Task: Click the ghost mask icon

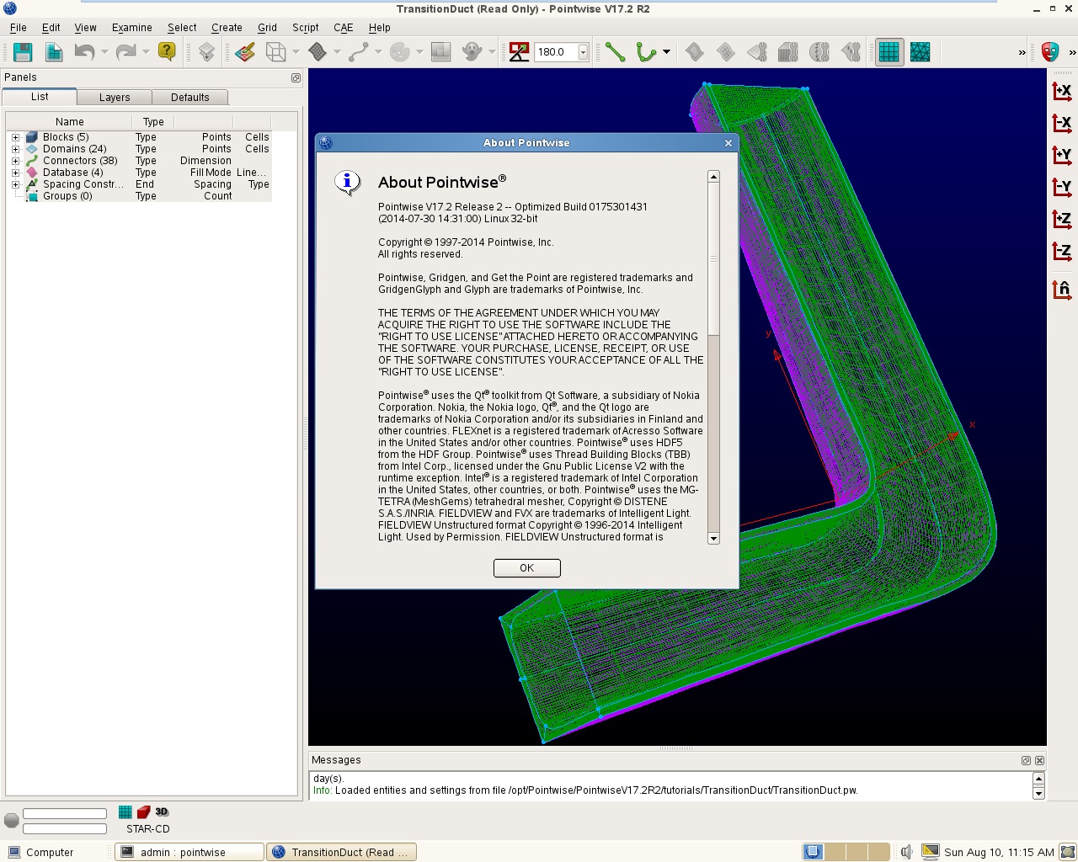Action: 472,52
